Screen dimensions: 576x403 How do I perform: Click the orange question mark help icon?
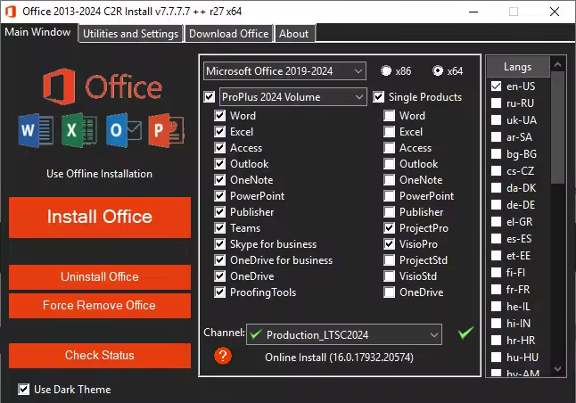(x=223, y=356)
